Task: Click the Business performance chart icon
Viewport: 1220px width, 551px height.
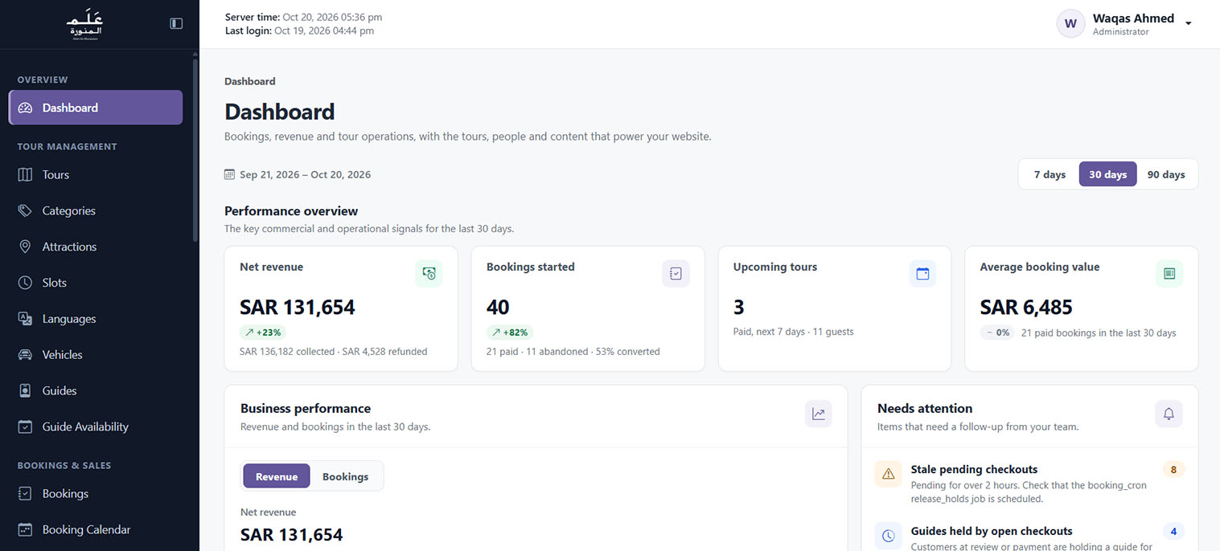Action: click(x=819, y=414)
